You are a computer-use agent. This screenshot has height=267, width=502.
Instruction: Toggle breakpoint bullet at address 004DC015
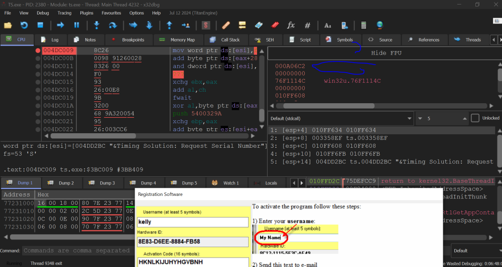tap(38, 82)
